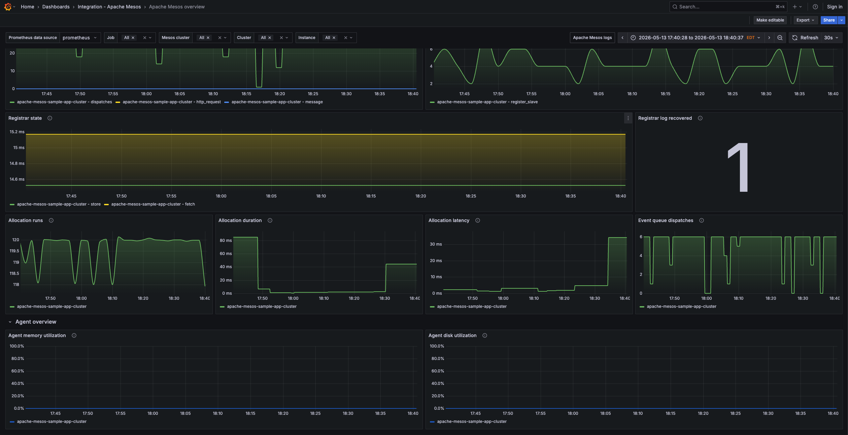The width and height of the screenshot is (848, 435).
Task: Click the refresh circular arrows icon
Action: pyautogui.click(x=794, y=38)
